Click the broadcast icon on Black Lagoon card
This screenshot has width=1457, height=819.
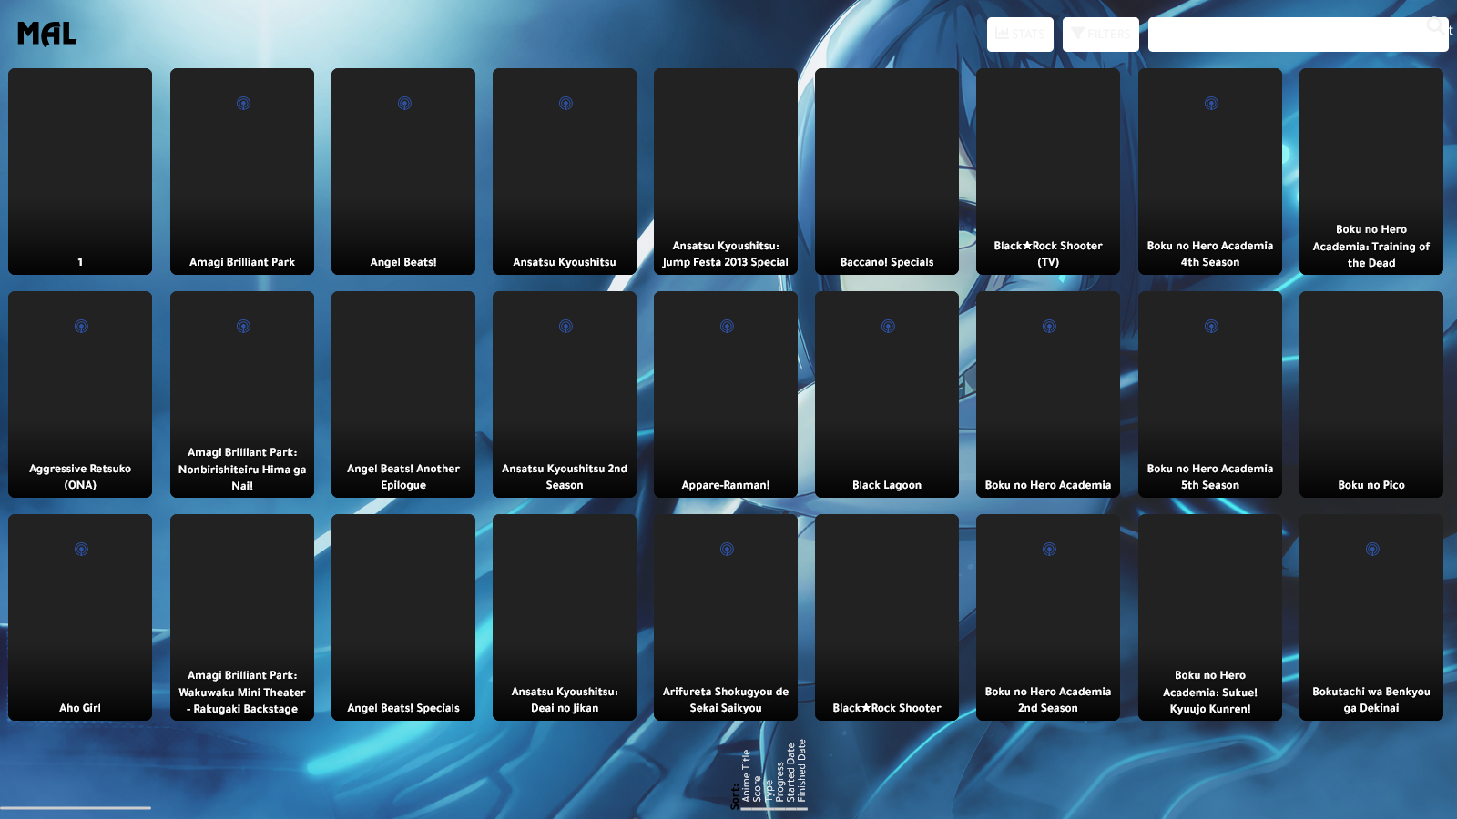888,327
